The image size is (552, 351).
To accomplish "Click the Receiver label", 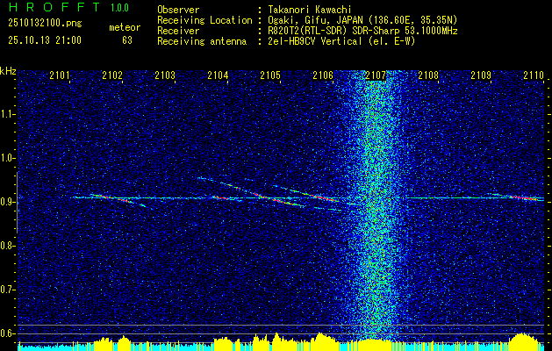I will click(178, 31).
